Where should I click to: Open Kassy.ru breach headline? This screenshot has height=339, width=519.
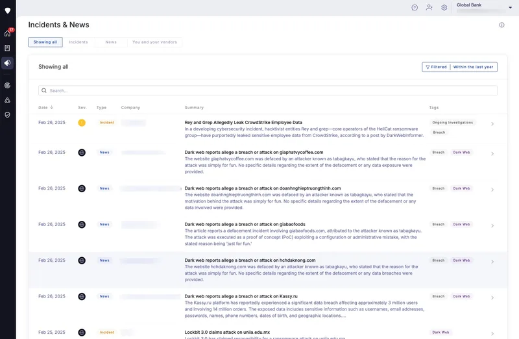tap(241, 297)
